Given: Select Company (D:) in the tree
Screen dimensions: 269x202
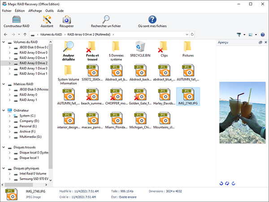Looking at the screenshot, I should (x=29, y=121).
